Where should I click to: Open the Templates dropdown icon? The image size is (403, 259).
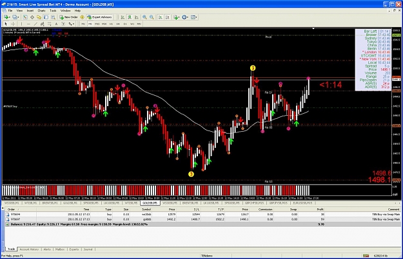pyautogui.click(x=194, y=17)
